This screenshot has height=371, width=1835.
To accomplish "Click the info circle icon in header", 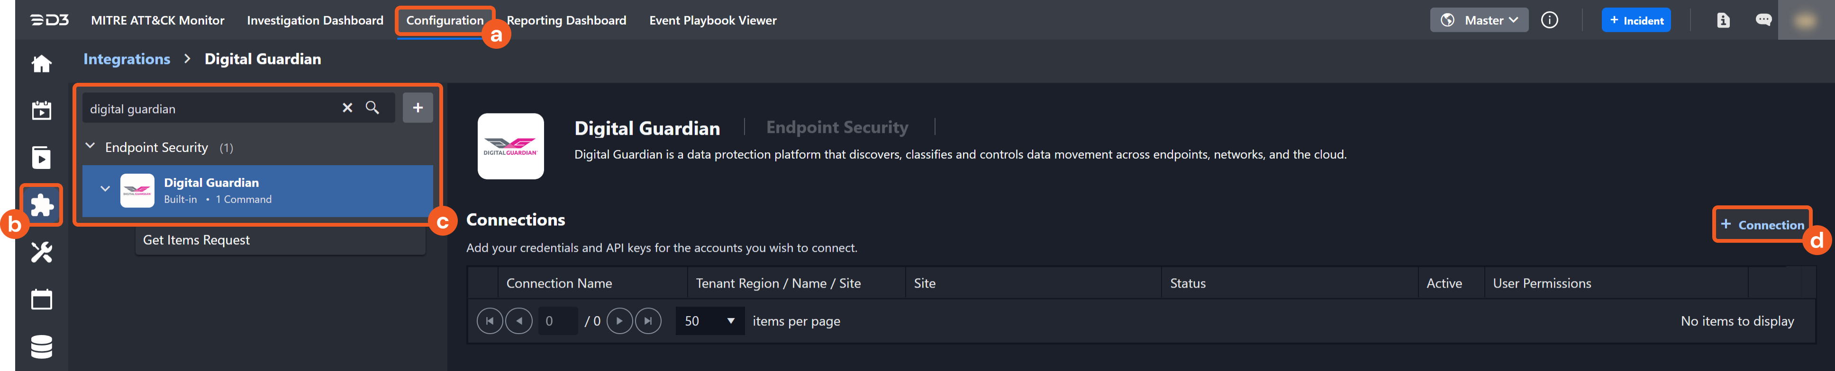I will tap(1549, 20).
